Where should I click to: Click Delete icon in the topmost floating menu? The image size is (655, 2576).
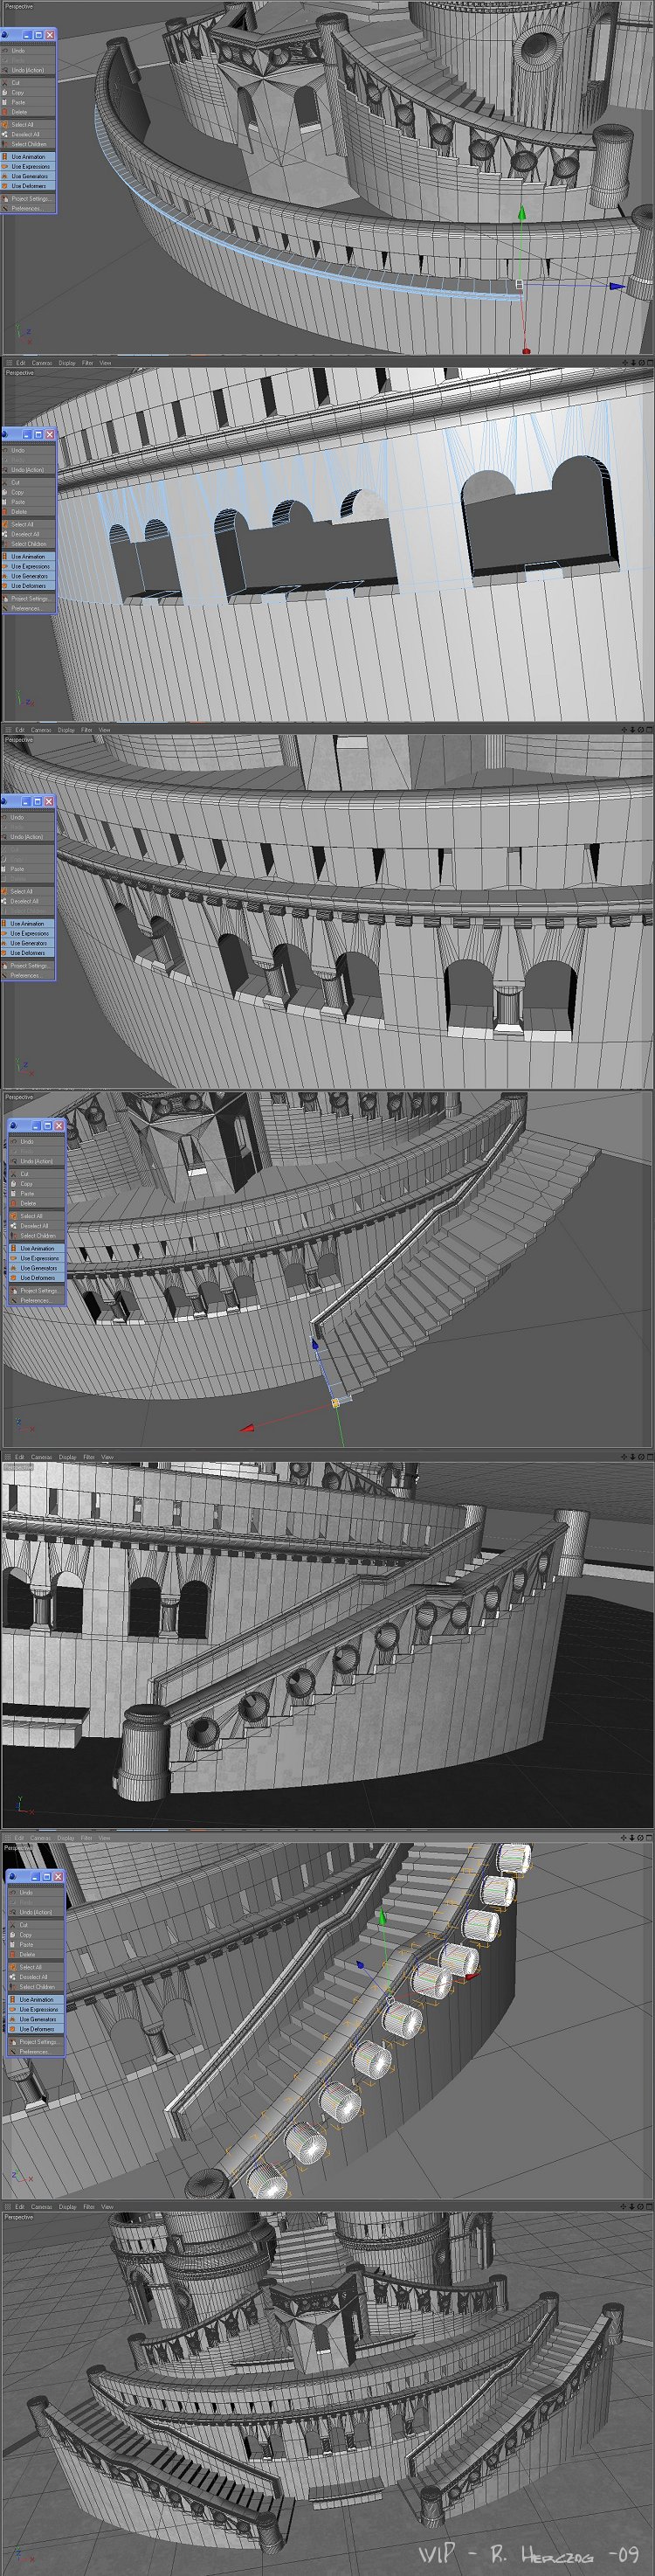pos(5,112)
